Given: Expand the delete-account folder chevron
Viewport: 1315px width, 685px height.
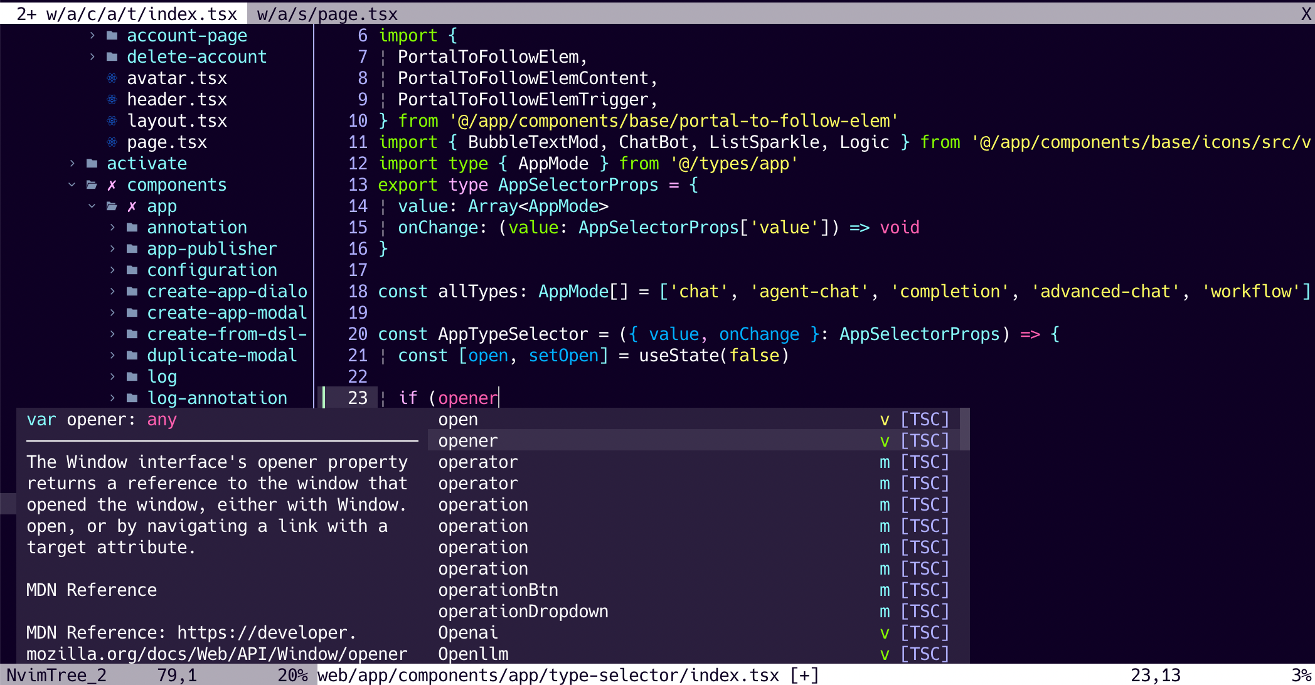Looking at the screenshot, I should 92,57.
